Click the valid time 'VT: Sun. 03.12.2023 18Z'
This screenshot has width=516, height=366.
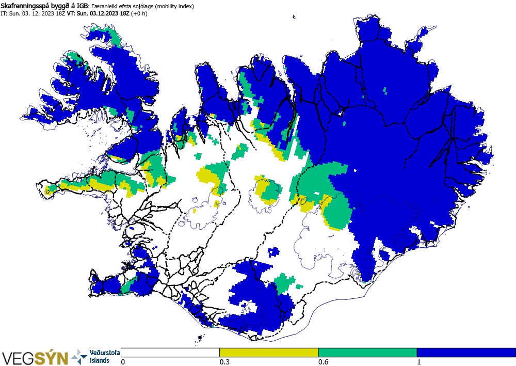tap(98, 13)
